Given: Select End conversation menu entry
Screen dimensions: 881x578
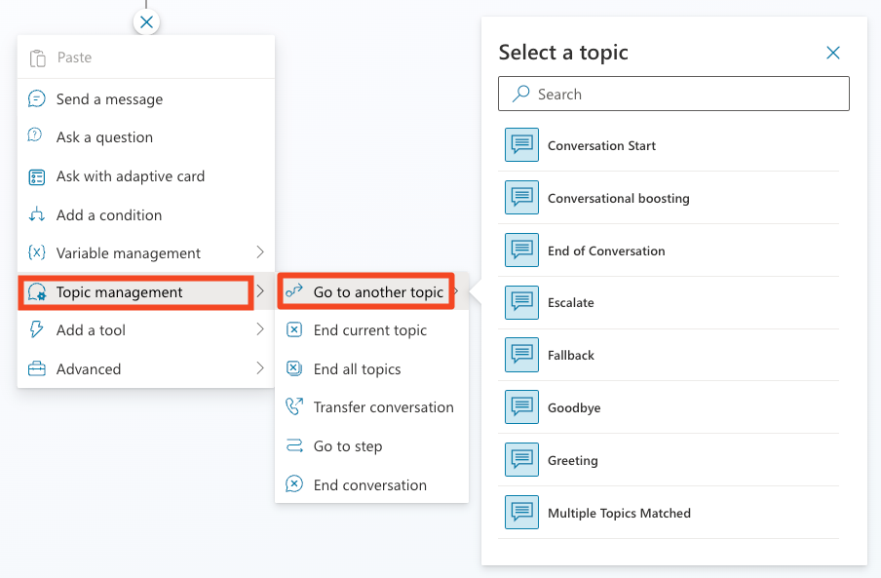Looking at the screenshot, I should (369, 485).
